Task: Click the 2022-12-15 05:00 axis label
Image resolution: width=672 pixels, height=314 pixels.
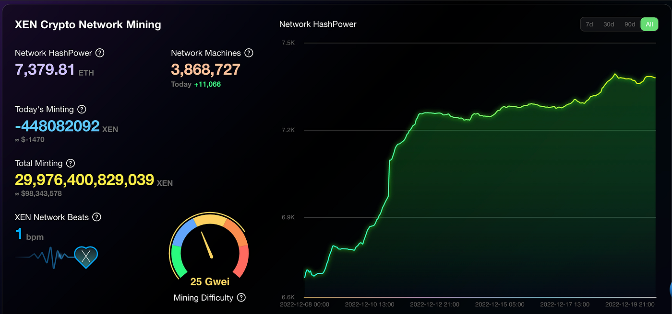Action: pyautogui.click(x=500, y=304)
